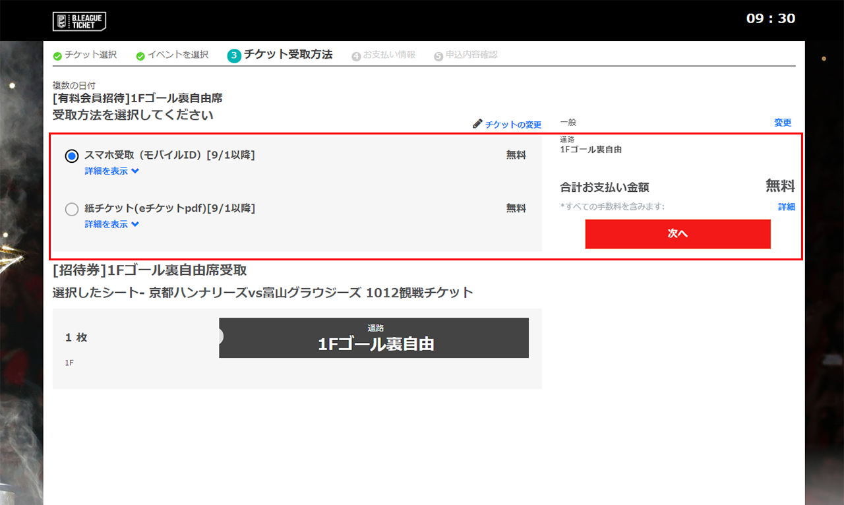
Task: Go back to step チケット選択
Action: (85, 55)
